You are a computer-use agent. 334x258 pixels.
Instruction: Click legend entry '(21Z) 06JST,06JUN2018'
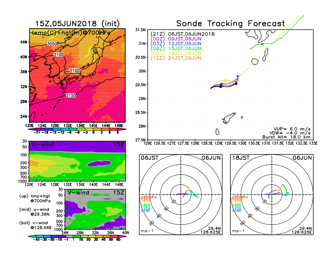point(182,34)
